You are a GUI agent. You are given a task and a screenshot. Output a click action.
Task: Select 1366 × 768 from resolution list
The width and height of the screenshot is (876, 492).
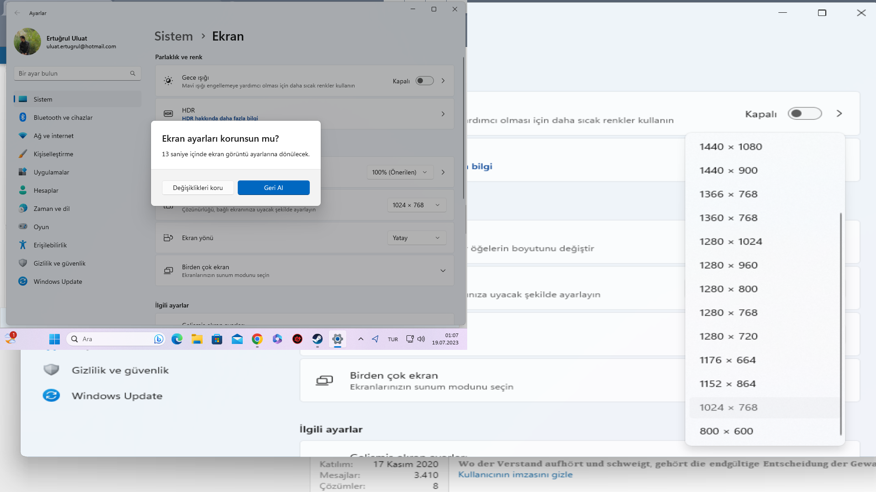pos(728,194)
